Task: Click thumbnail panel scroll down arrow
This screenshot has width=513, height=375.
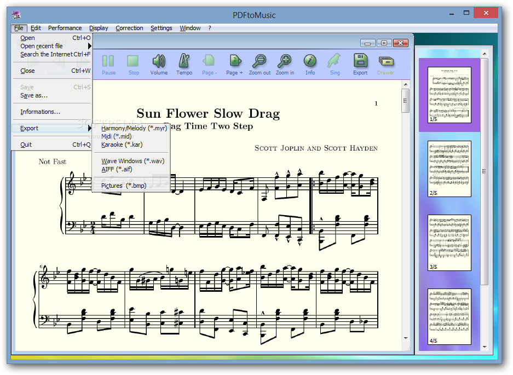Action: (x=485, y=347)
